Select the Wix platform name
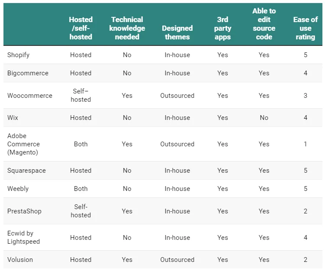325x271 pixels. [x=13, y=118]
